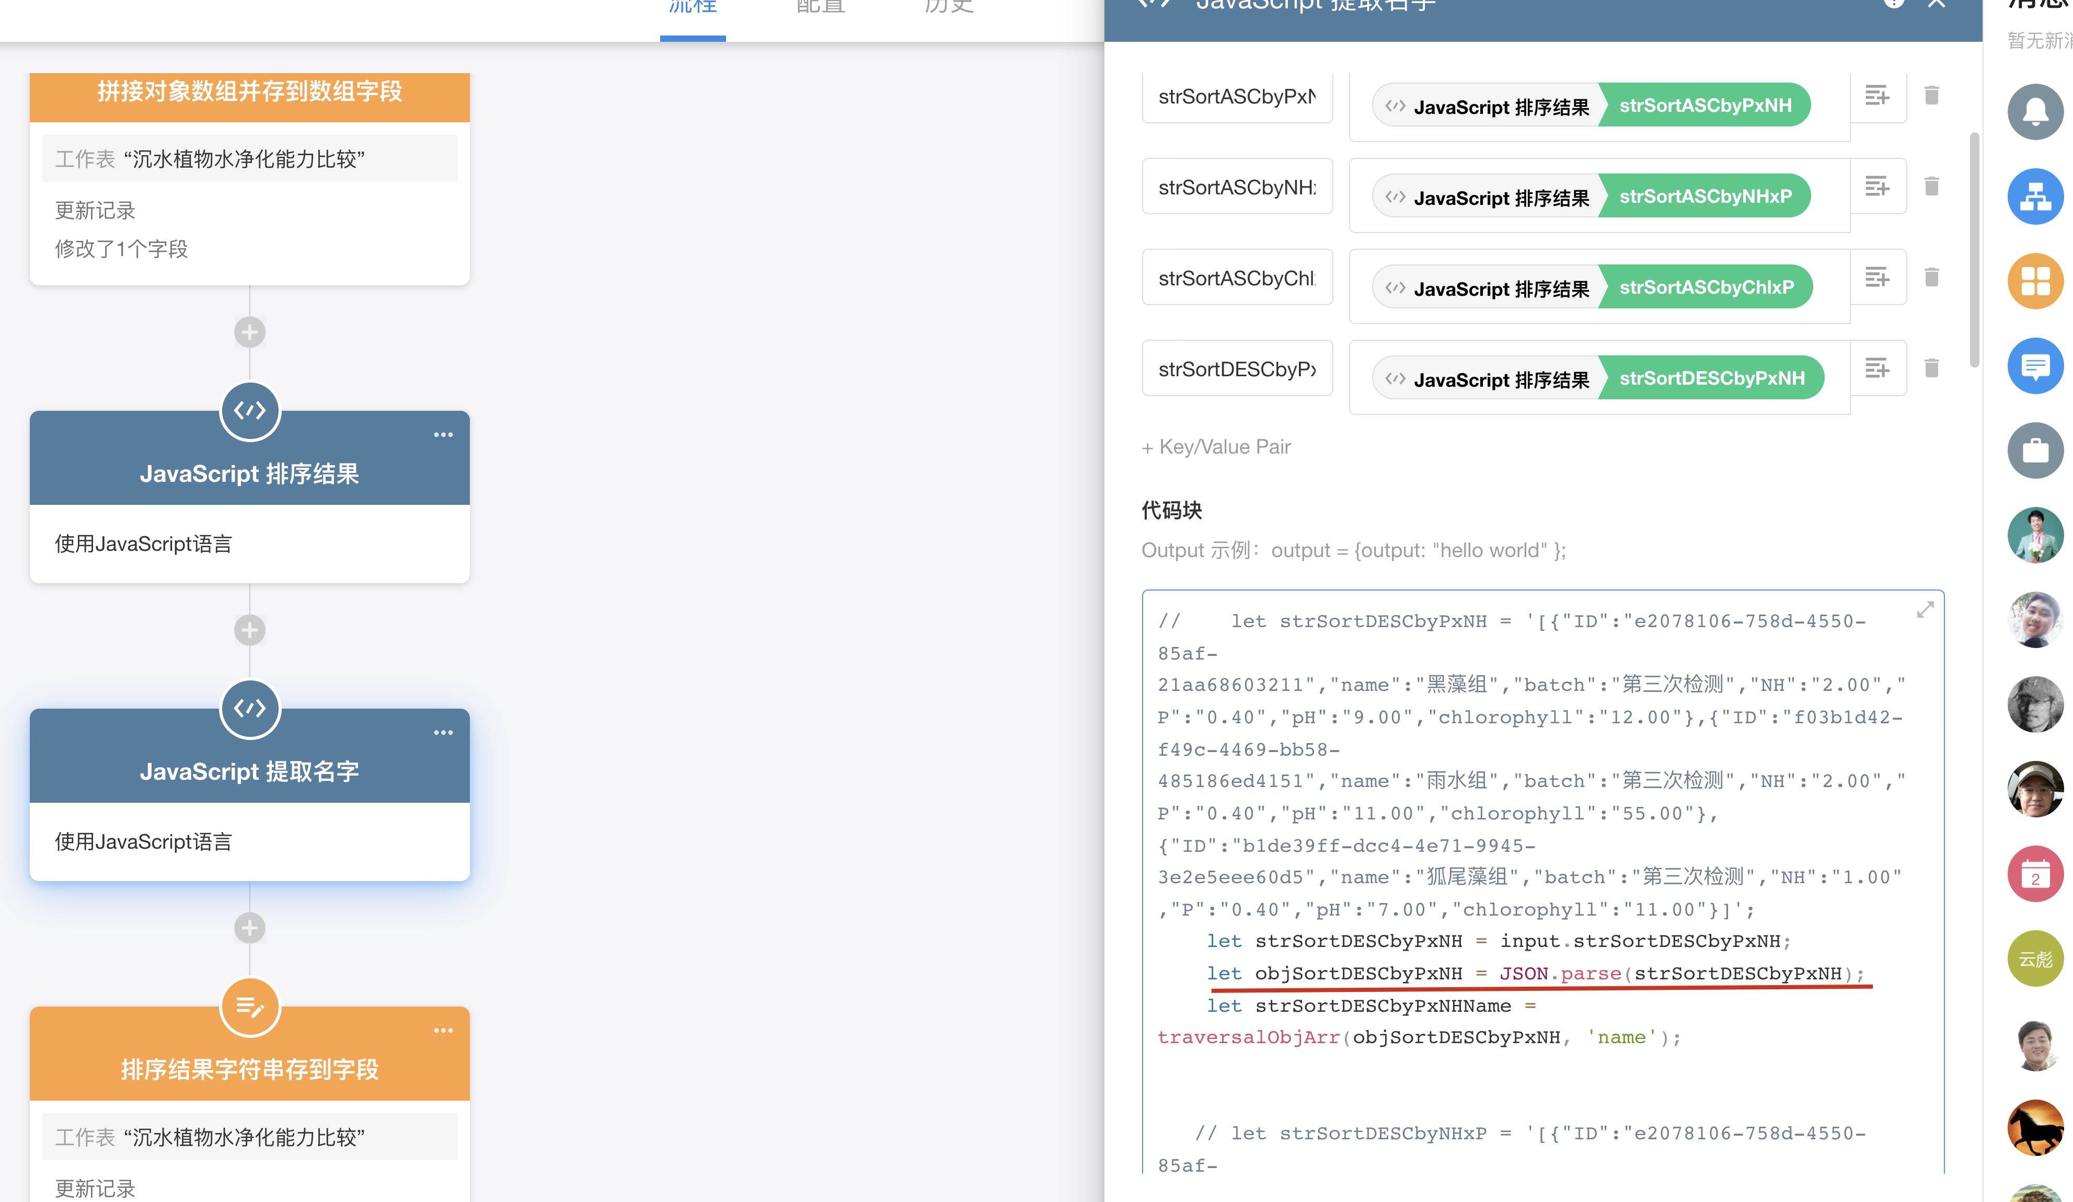This screenshot has width=2073, height=1202.
Task: Open more menu on JavaScript 排序结果 node
Action: click(x=443, y=434)
